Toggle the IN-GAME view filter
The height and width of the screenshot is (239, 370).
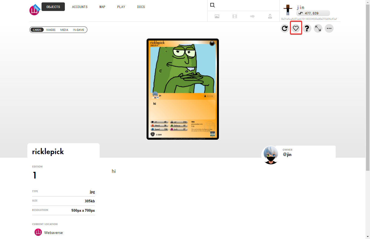click(78, 30)
